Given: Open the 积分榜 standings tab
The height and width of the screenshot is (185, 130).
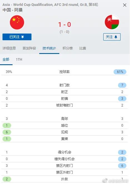Looking at the screenshot, I should [68, 48].
